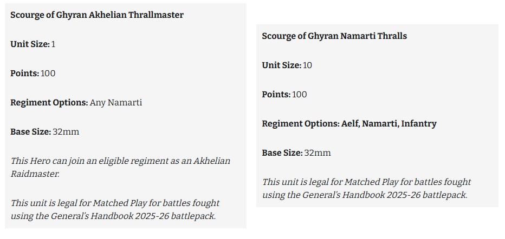Click Namarti Thralls Base Size 32mm
Screen dimensions: 505x239
coord(296,153)
